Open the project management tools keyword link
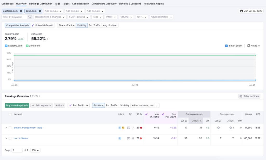 [x=28, y=128]
